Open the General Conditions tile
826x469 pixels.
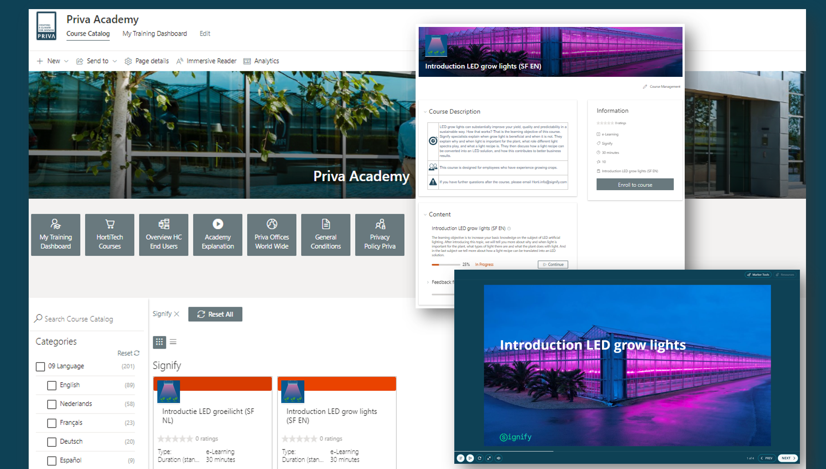coord(326,234)
